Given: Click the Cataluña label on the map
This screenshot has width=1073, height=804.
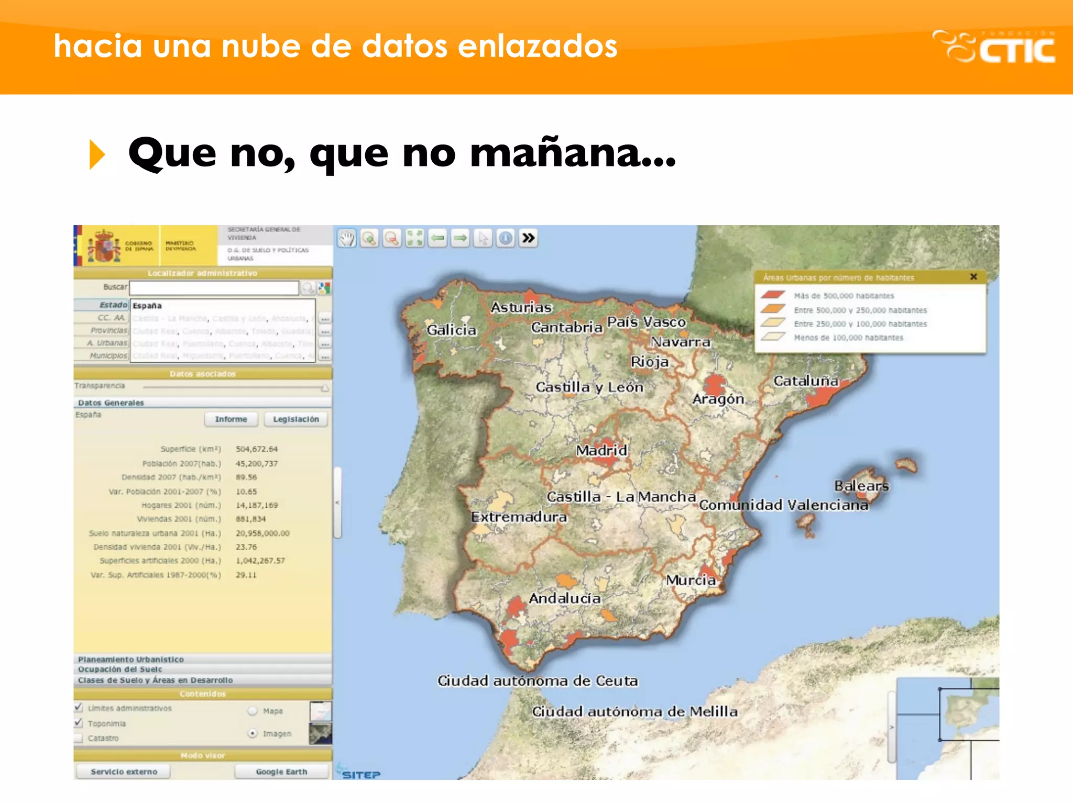Looking at the screenshot, I should (x=806, y=381).
